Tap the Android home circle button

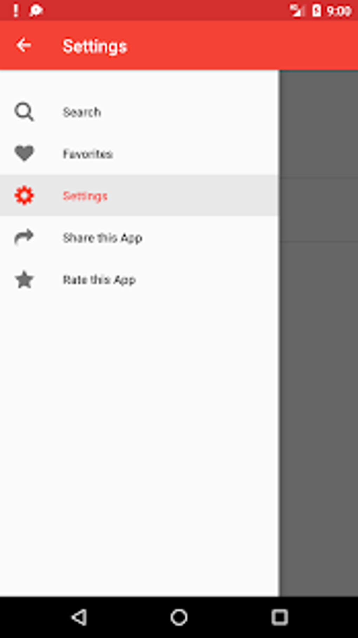point(179,617)
